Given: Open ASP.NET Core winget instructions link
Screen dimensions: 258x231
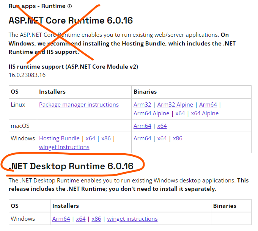Looking at the screenshot, I should pos(64,147).
